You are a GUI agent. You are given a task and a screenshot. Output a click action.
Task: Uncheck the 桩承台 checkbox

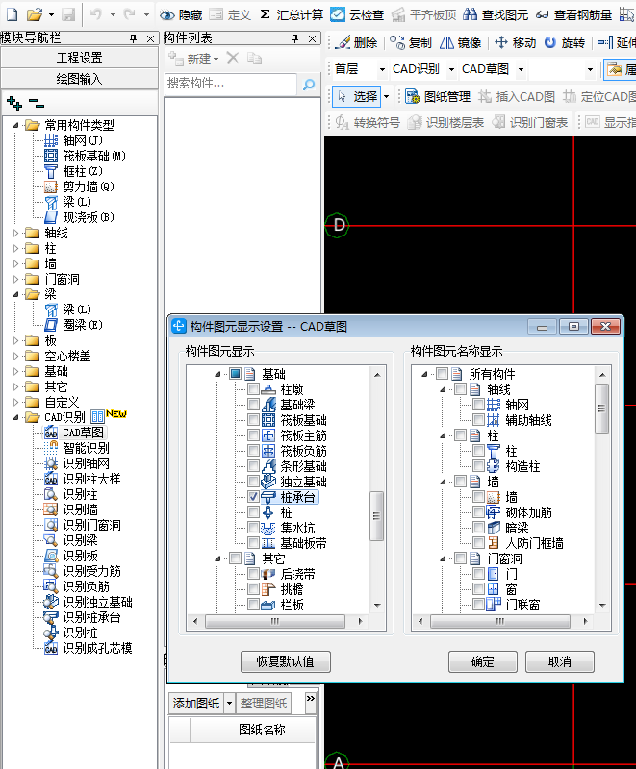253,497
